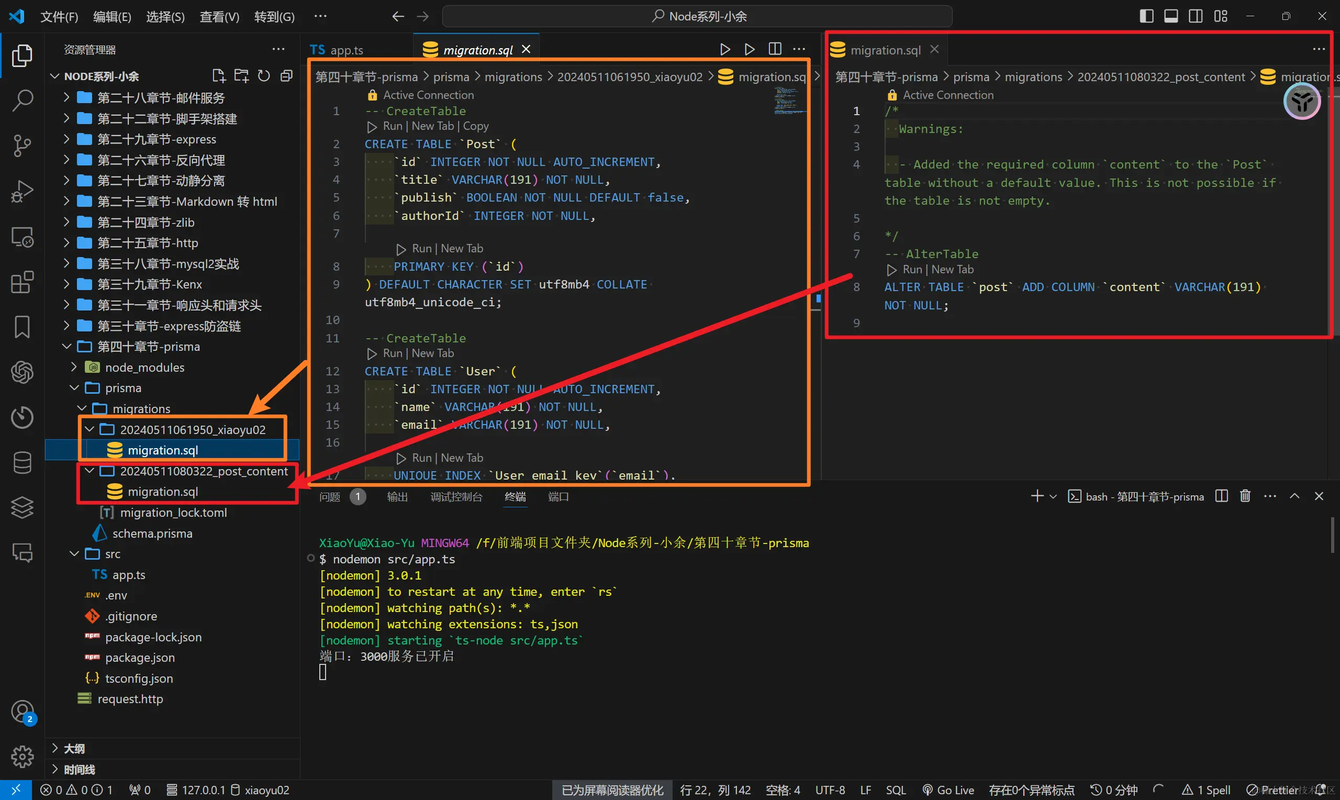The height and width of the screenshot is (800, 1340).
Task: Refresh the explorer file tree
Action: (x=263, y=76)
